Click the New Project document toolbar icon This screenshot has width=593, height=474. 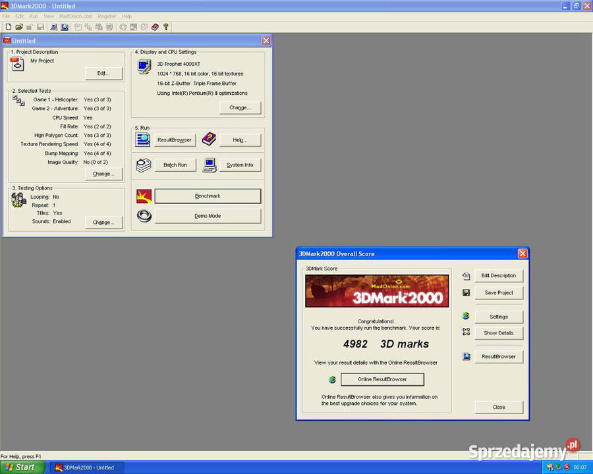click(9, 26)
